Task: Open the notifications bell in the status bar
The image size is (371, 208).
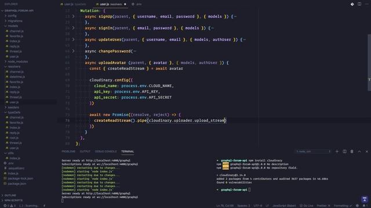Action: [364, 206]
